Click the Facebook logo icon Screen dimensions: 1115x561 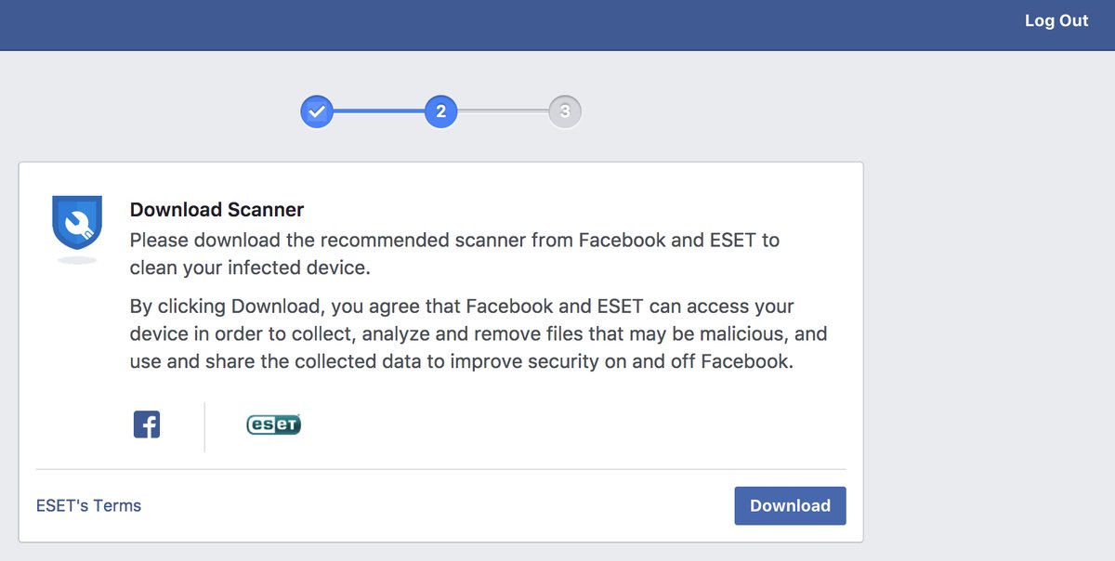click(147, 425)
